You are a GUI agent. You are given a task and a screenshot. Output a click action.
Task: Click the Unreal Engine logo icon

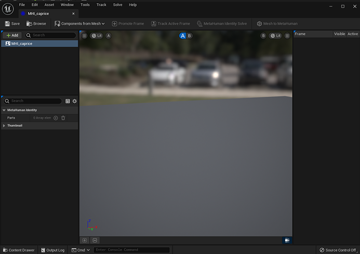click(x=8, y=8)
